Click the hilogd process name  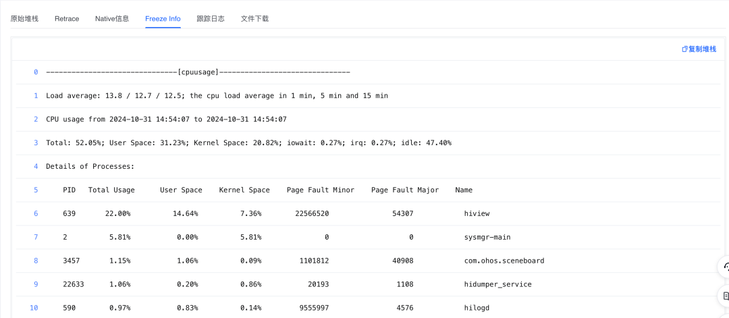tap(477, 308)
